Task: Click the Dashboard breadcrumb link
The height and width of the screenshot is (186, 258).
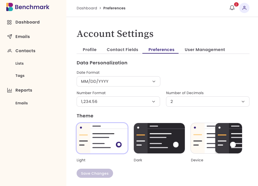Action: pyautogui.click(x=87, y=8)
